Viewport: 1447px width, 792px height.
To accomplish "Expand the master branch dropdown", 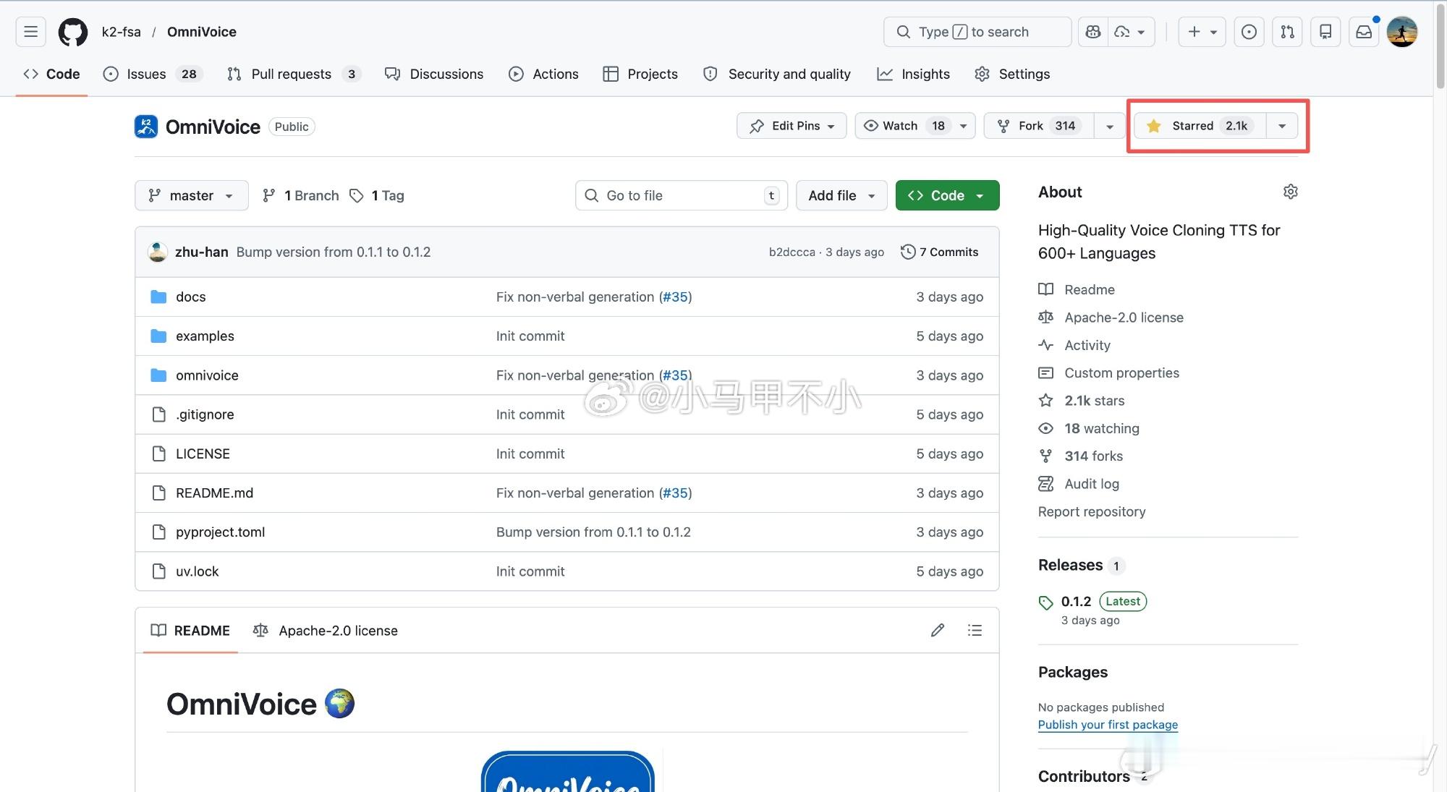I will point(191,195).
